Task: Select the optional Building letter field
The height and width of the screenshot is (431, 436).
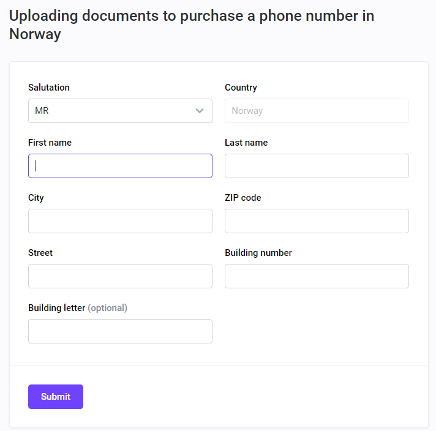Action: 120,331
